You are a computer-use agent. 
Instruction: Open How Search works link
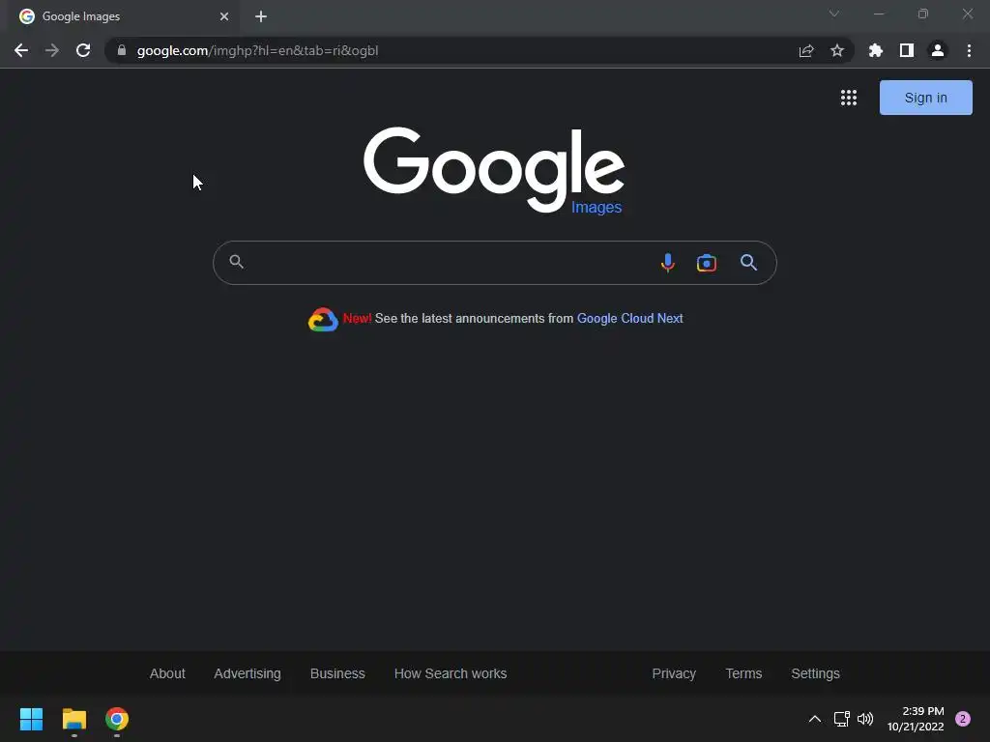coord(451,673)
